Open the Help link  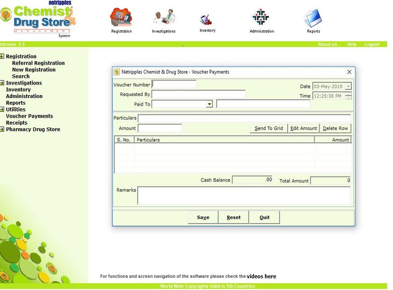(x=352, y=44)
